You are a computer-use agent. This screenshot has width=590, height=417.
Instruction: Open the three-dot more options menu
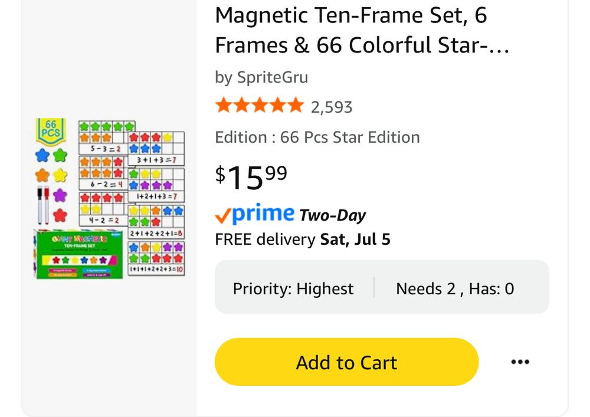pos(520,362)
